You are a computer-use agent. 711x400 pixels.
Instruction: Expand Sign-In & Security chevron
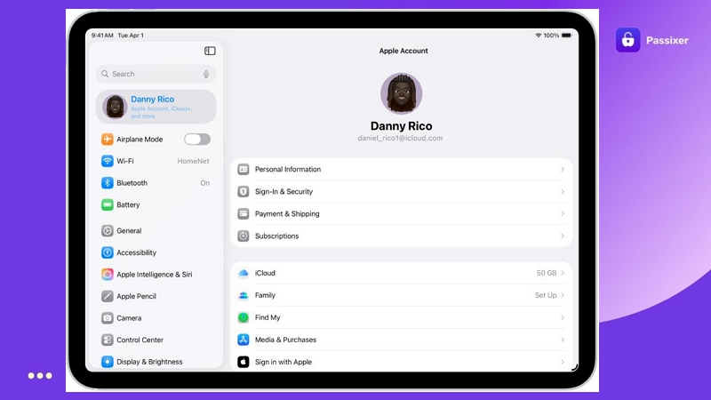(563, 191)
